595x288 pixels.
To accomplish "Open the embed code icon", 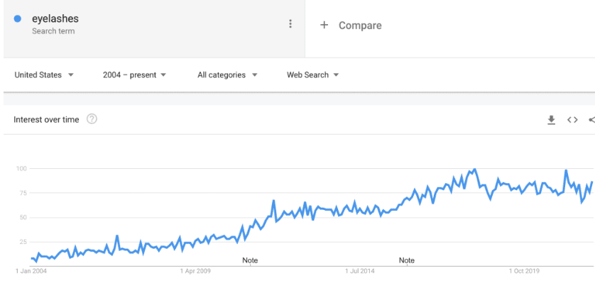I will (x=572, y=120).
